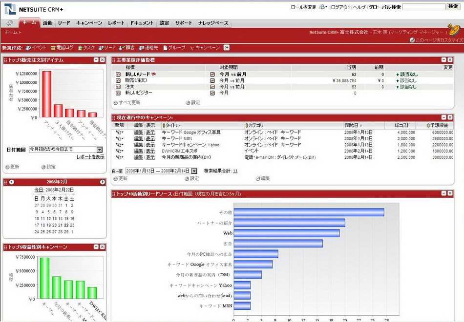
Task: Open trend graph icon for 販売(注文)
Action: pyautogui.click(x=212, y=80)
